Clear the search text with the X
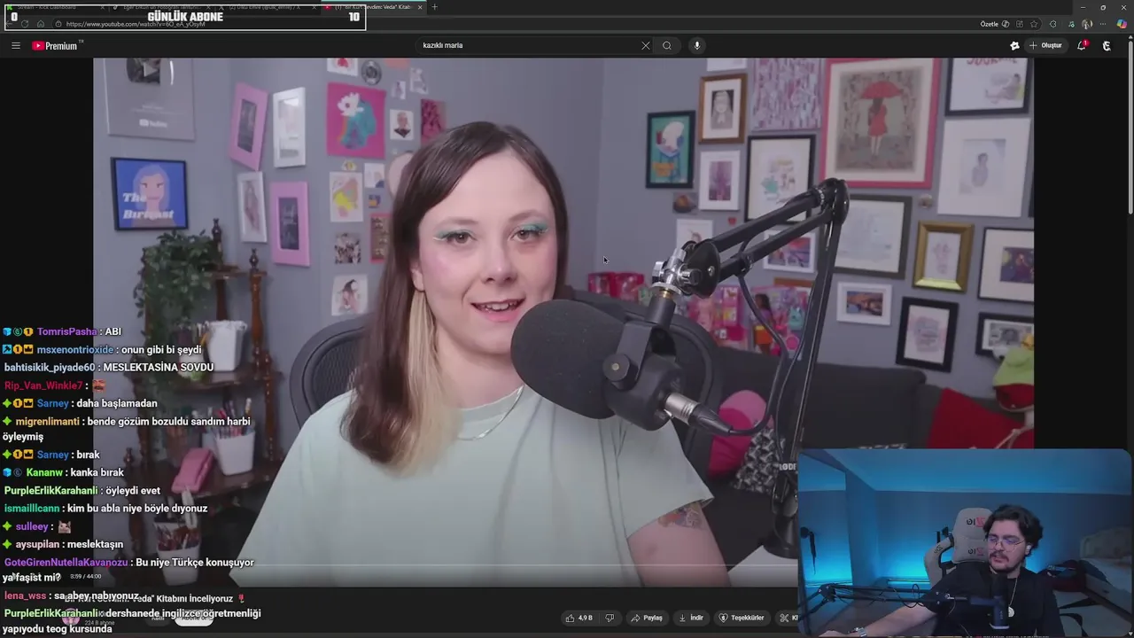Screen dimensions: 1134x638 pos(646,45)
